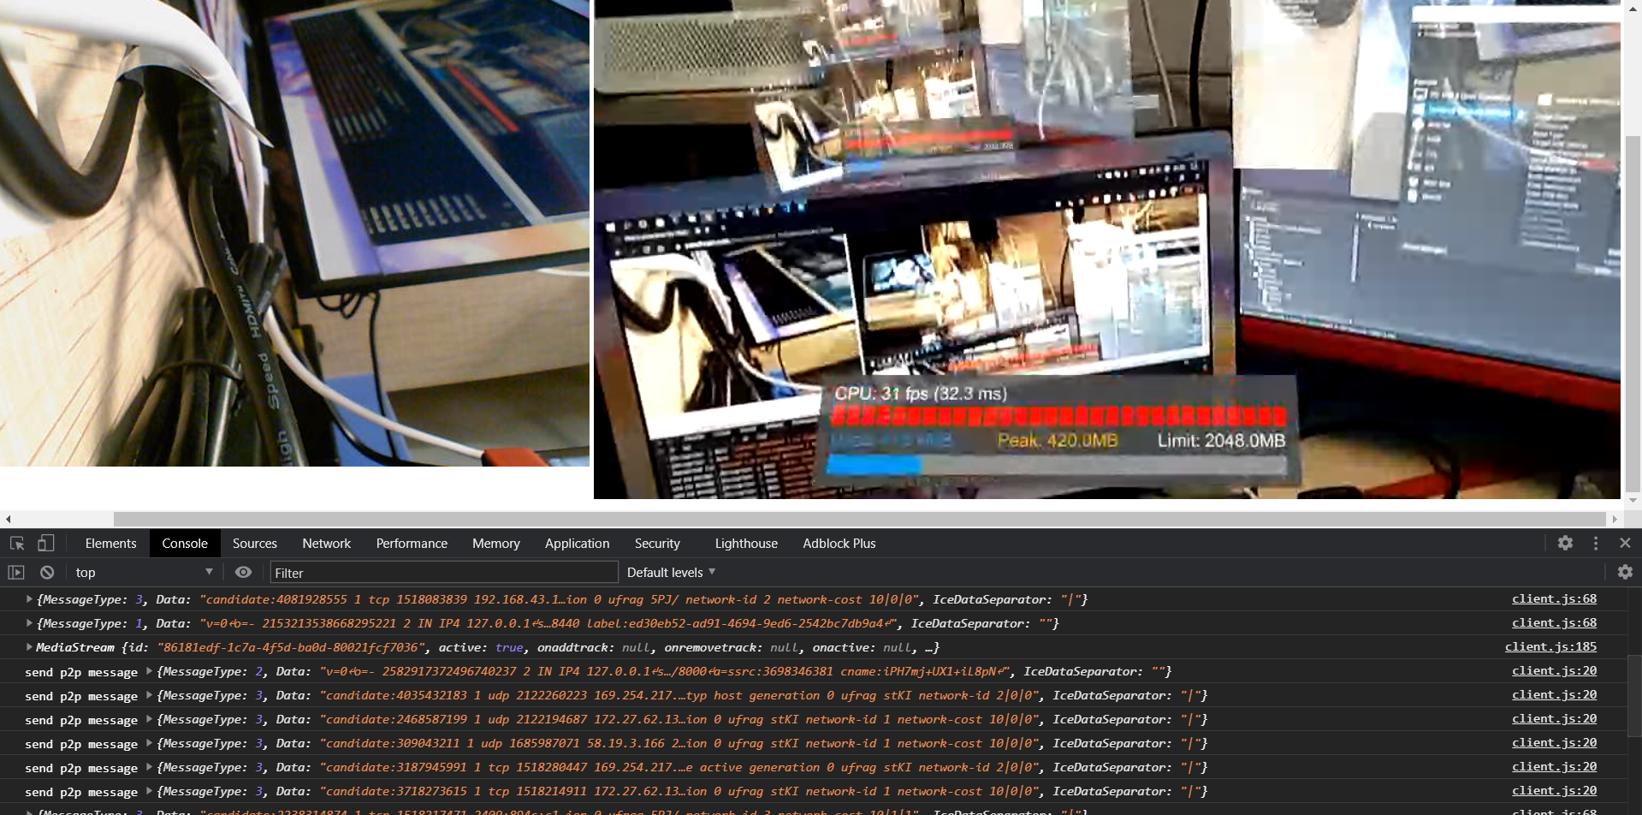
Task: Activate the inspect element picker icon
Action: [17, 543]
